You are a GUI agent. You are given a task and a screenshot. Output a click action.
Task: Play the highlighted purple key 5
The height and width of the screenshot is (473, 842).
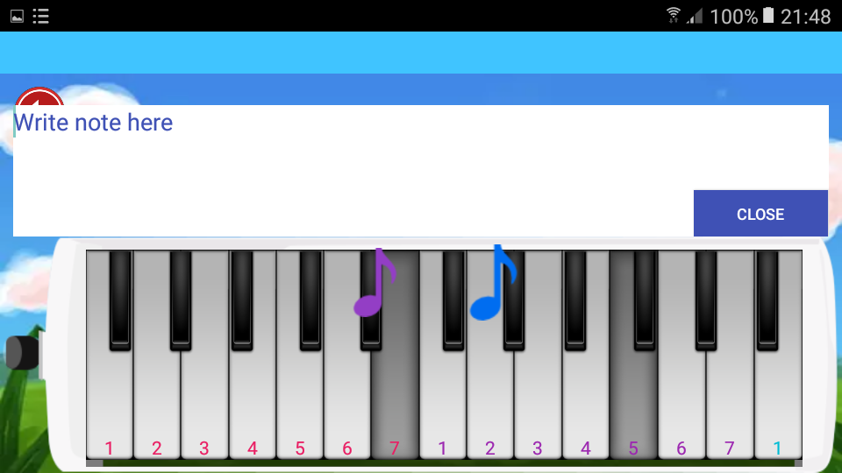(x=633, y=407)
